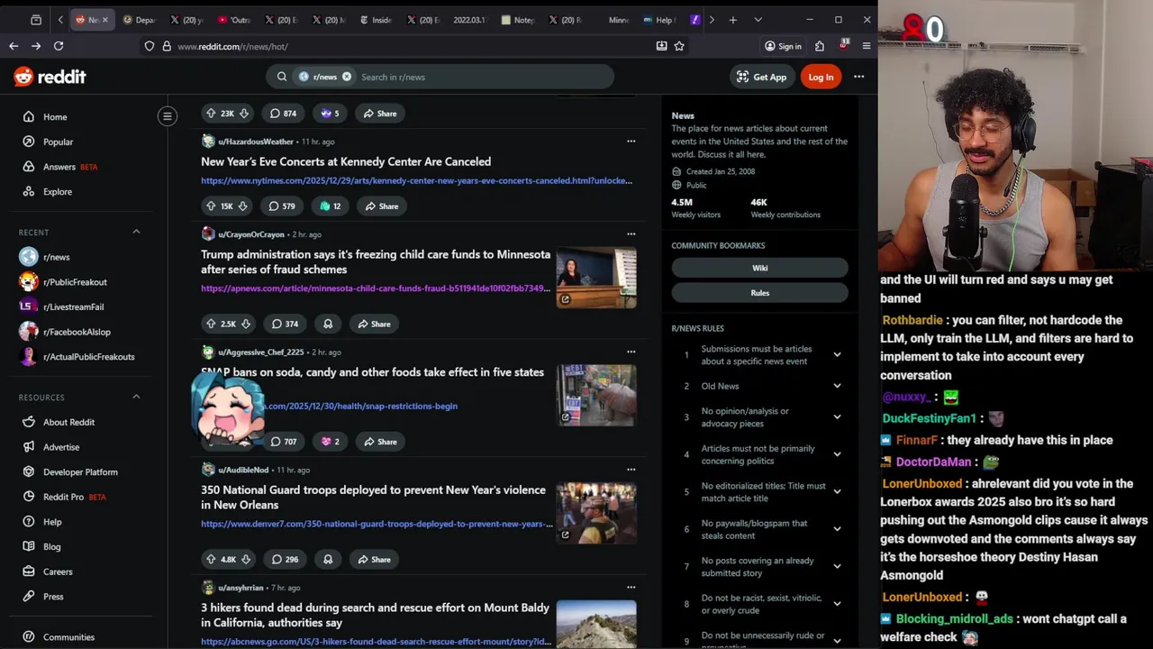Switch to the Notepad browser tab
Screen dimensions: 1153x649
[x=518, y=20]
